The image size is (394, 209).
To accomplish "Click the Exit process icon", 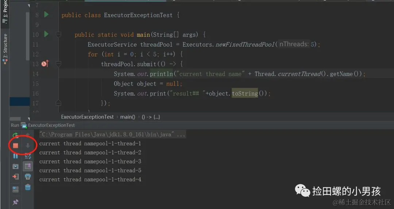I will tap(15, 177).
